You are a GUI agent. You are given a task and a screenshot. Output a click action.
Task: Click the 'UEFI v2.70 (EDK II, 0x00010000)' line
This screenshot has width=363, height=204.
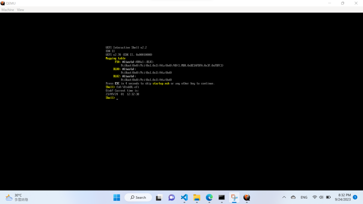pyautogui.click(x=129, y=55)
